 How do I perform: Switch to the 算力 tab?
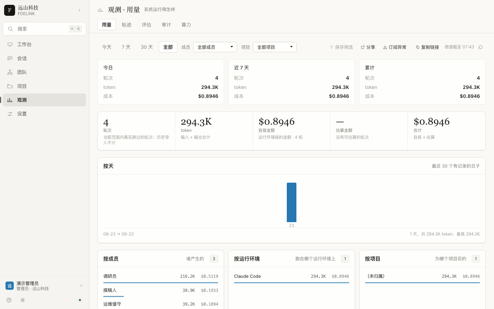(x=186, y=25)
